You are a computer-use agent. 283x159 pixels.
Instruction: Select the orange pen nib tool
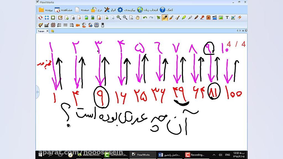[x=196, y=18]
